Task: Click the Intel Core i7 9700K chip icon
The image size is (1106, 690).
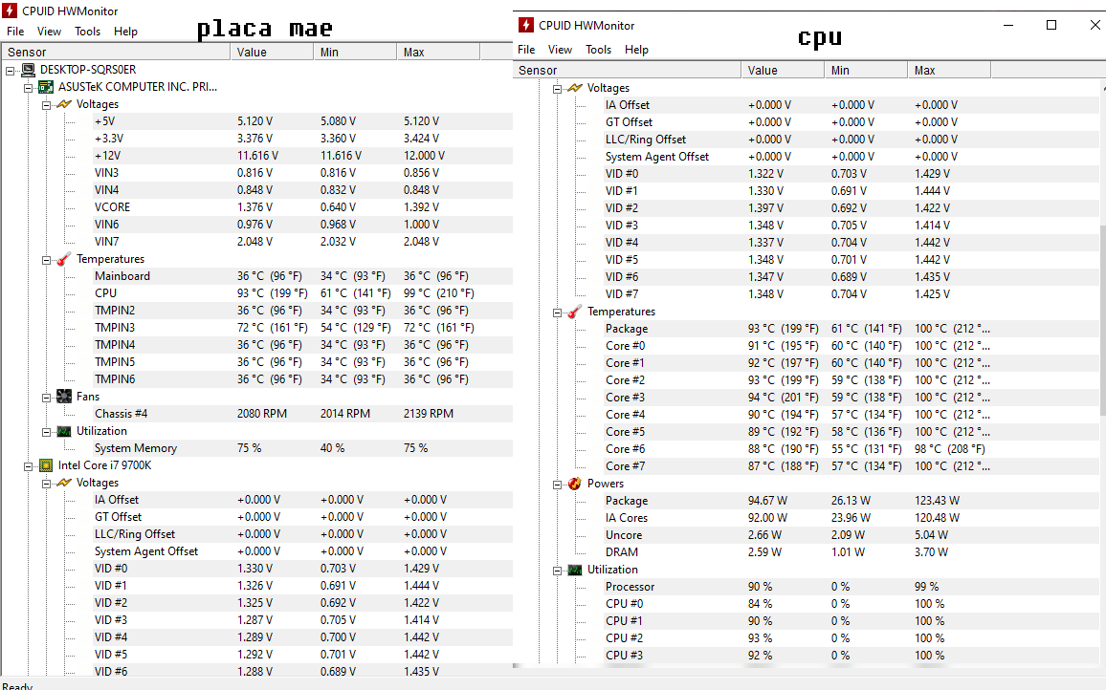Action: [x=46, y=465]
